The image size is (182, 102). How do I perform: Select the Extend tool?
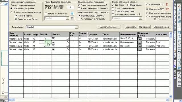tap(179, 44)
